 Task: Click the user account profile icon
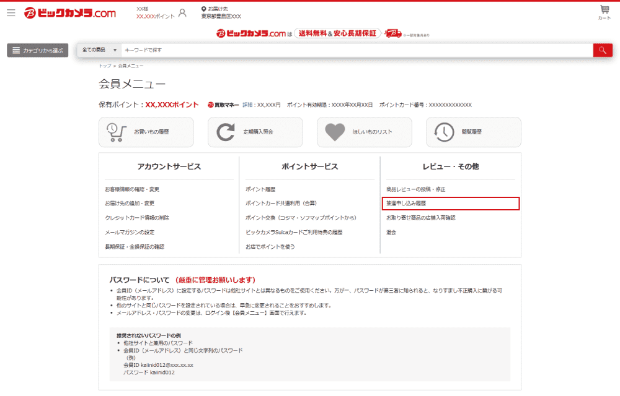coord(182,13)
